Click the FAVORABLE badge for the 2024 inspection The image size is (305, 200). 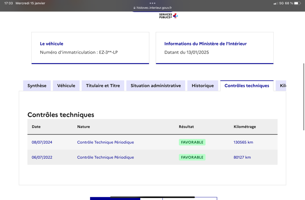click(192, 142)
